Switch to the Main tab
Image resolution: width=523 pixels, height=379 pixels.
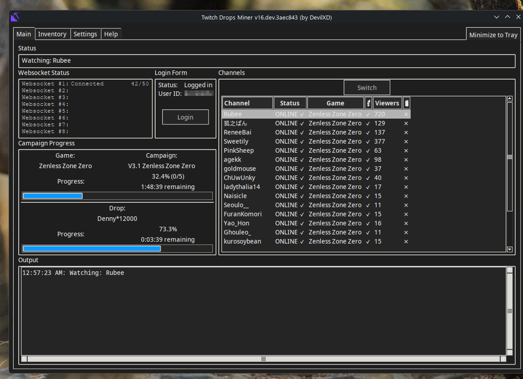tap(24, 34)
